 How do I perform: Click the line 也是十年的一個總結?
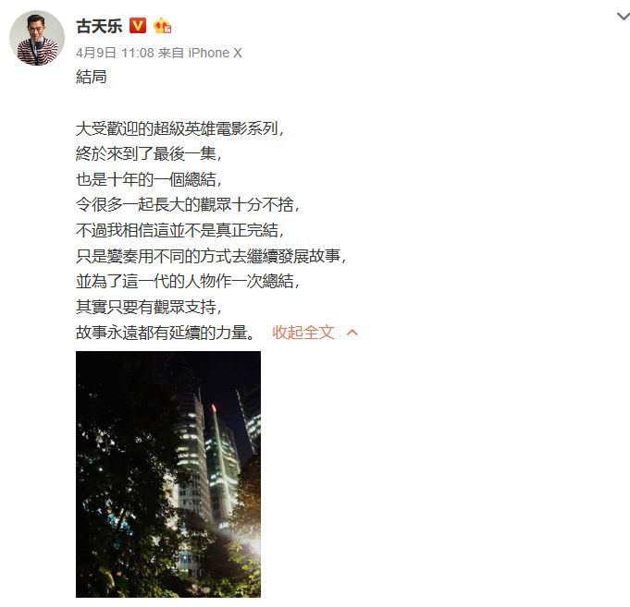click(149, 179)
